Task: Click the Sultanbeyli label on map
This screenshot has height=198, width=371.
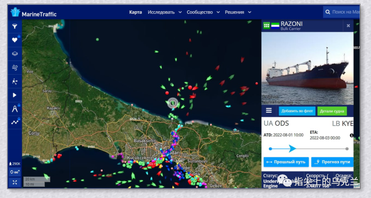Action: [198, 161]
